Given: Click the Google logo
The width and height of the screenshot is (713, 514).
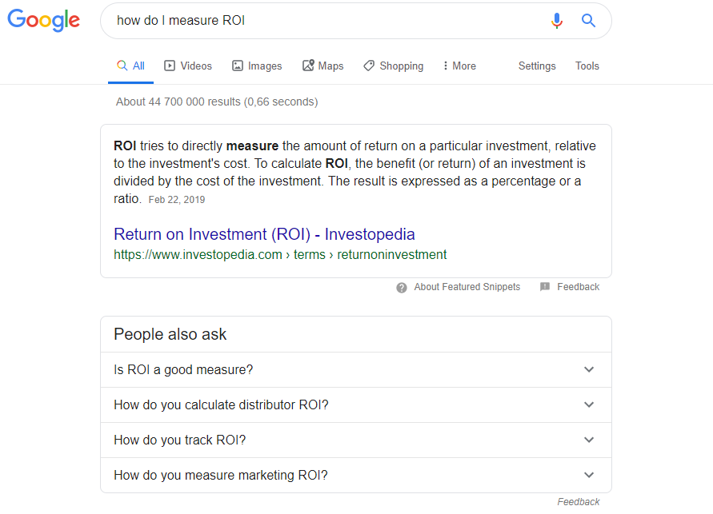Looking at the screenshot, I should tap(44, 21).
